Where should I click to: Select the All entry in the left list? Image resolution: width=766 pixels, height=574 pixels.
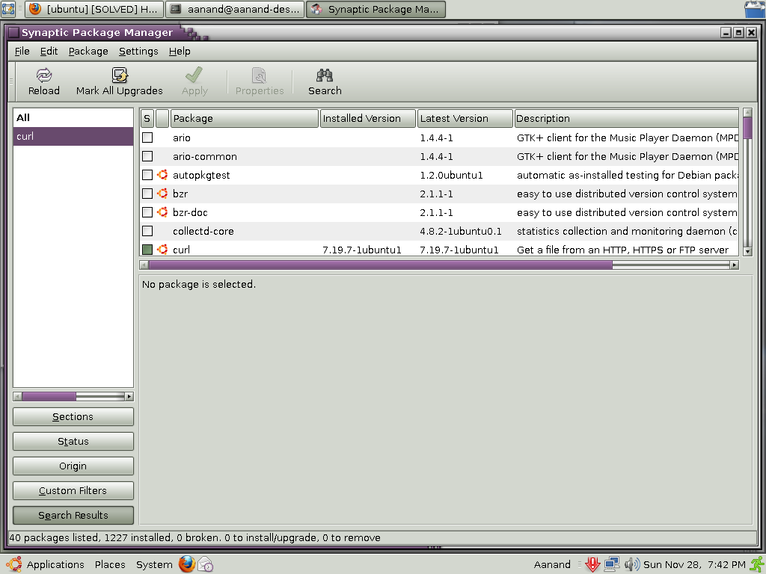[x=73, y=117]
